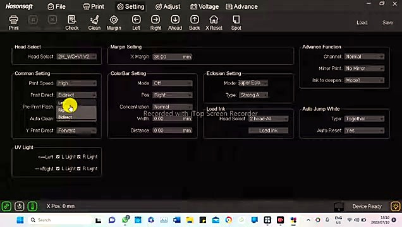402x227 pixels.
Task: Move carriage Right
Action: (155, 23)
